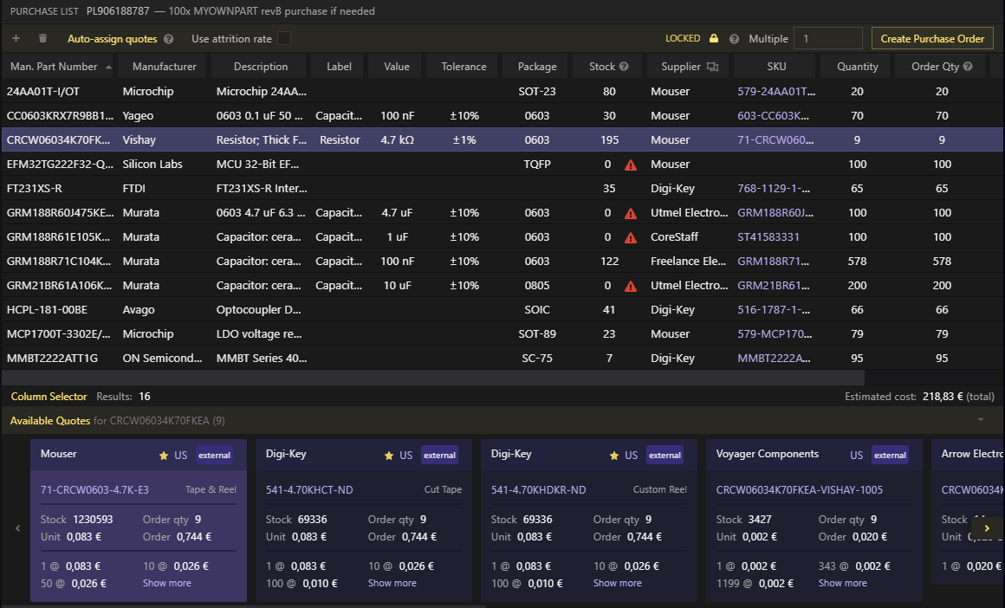The width and height of the screenshot is (1005, 608).
Task: Show previous quotes with left arrow
Action: pyautogui.click(x=18, y=528)
